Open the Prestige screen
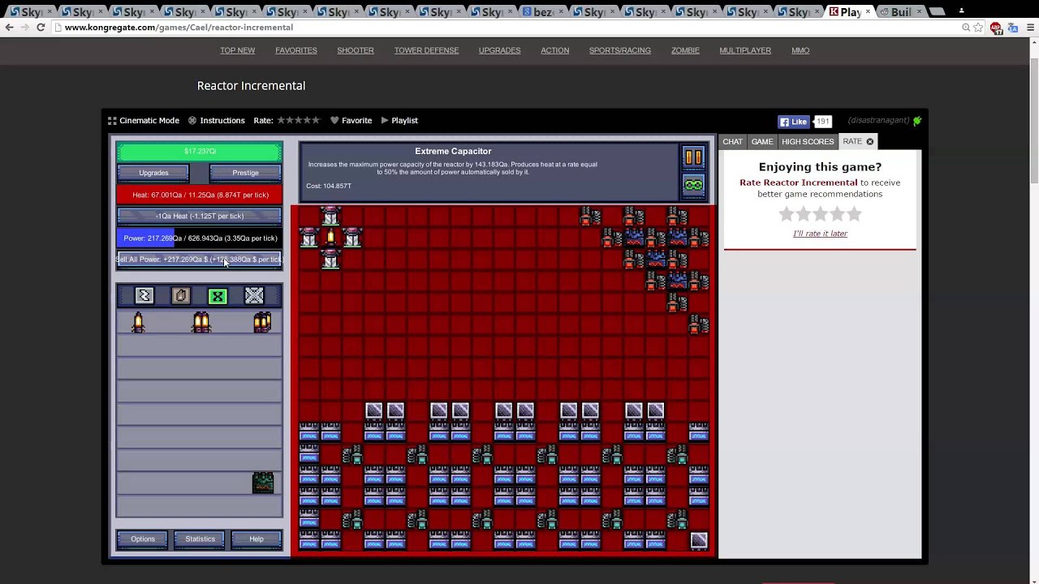The height and width of the screenshot is (584, 1039). 245,173
